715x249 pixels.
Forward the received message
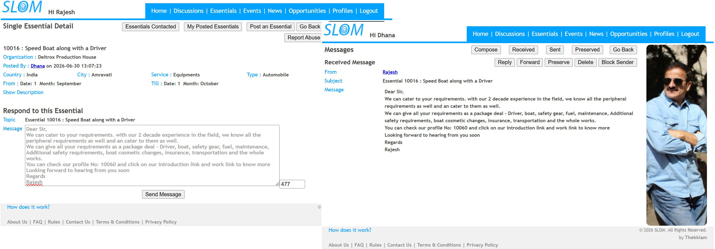[530, 62]
